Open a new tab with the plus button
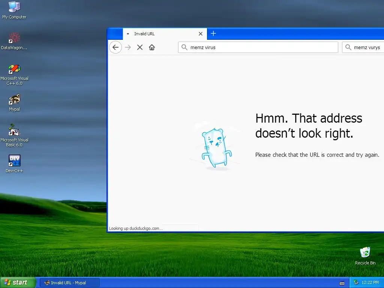Screen dimensions: 384x288 point(213,33)
